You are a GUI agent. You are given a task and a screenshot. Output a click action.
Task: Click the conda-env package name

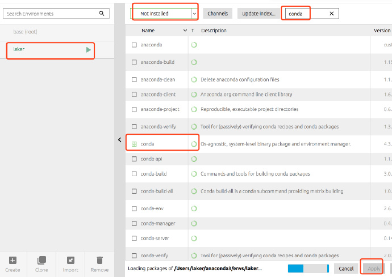click(x=152, y=208)
